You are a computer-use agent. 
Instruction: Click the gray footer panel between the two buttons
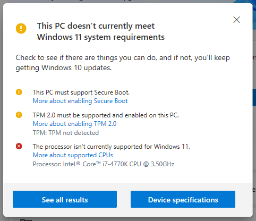point(124,199)
